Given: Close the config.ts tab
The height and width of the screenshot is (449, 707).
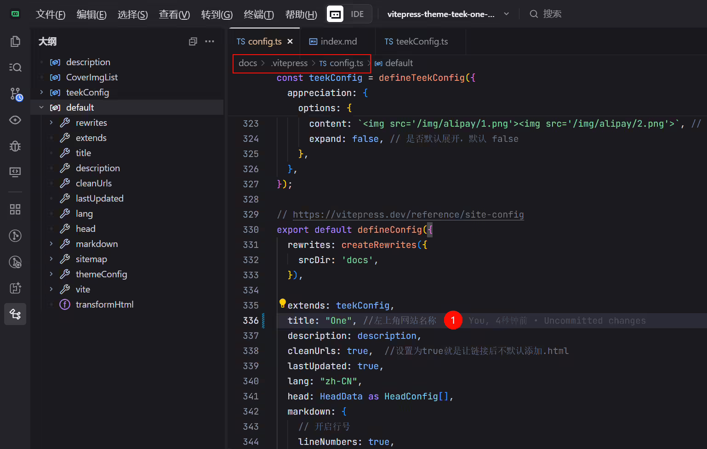Looking at the screenshot, I should coord(290,41).
